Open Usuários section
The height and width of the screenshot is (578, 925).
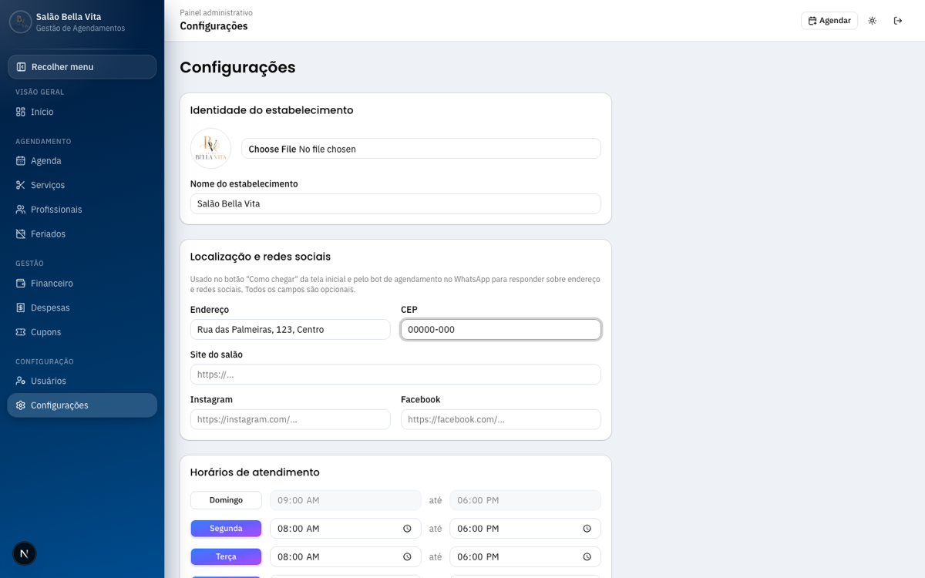coord(82,381)
